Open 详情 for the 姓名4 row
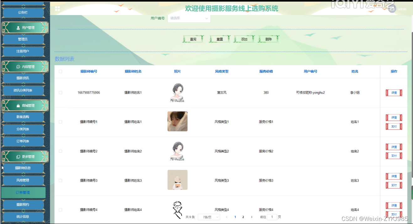The image size is (413, 224). pyautogui.click(x=394, y=206)
